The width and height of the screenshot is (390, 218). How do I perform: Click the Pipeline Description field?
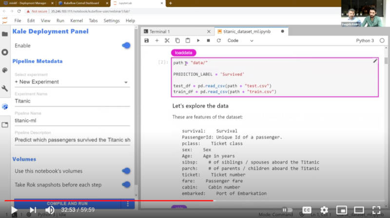point(72,140)
